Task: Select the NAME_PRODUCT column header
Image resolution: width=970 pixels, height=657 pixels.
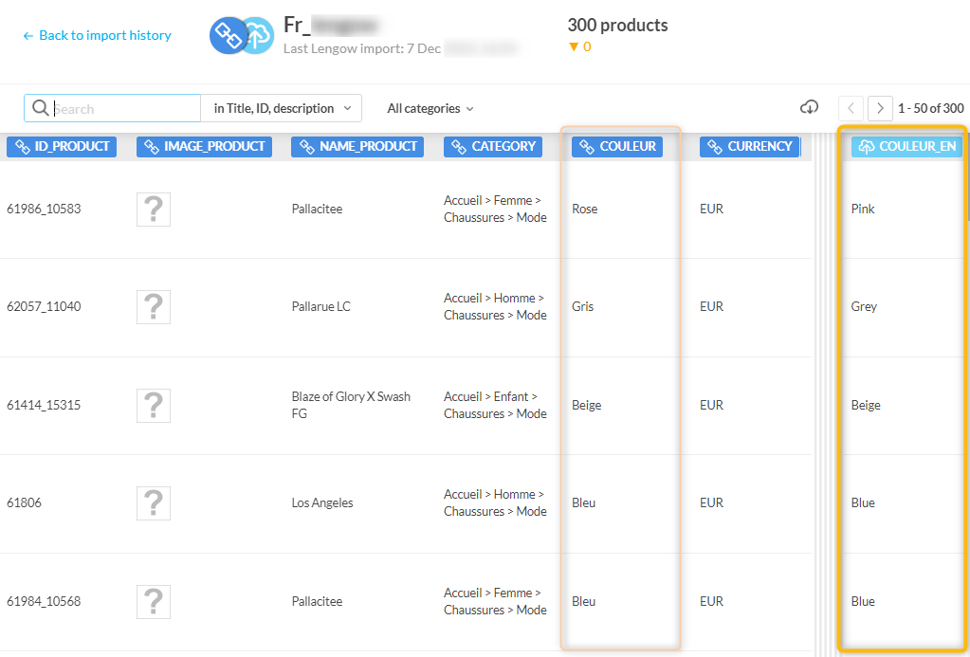Action: point(357,147)
